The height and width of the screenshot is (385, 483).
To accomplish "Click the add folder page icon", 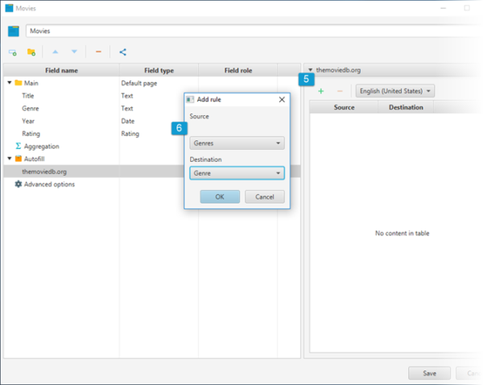I will pos(31,52).
